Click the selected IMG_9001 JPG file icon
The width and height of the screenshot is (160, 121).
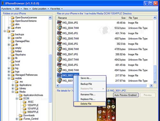coord(60,76)
